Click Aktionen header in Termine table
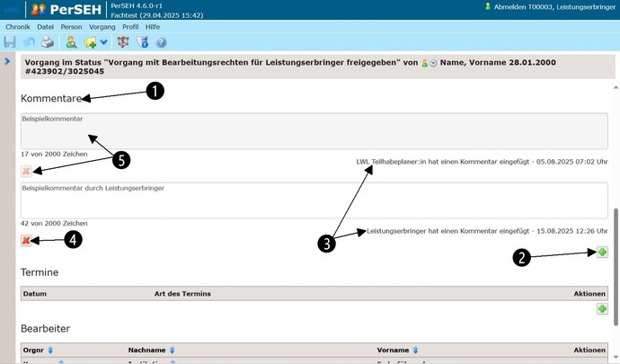The image size is (620, 364). [x=589, y=294]
